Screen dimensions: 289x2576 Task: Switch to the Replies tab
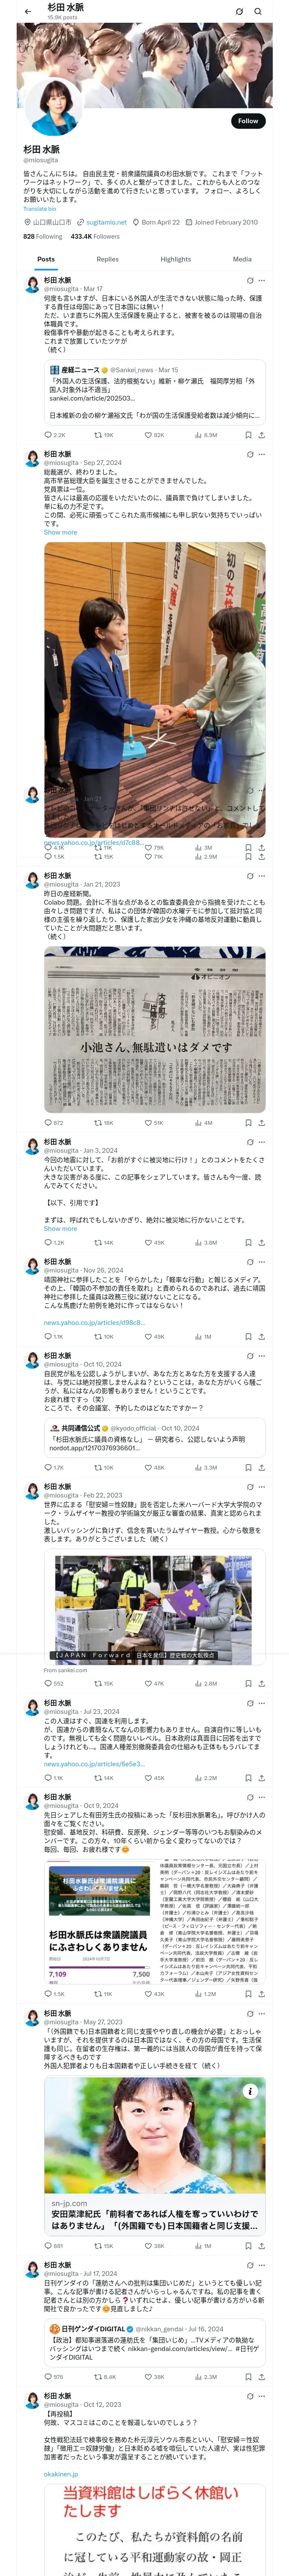[107, 259]
